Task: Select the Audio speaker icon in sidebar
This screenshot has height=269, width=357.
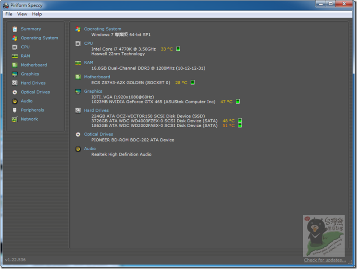Action: click(x=15, y=101)
